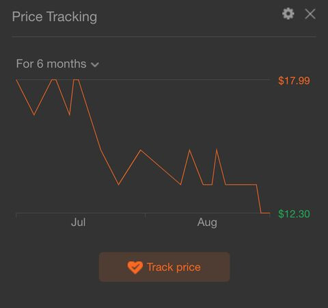Click the second dip in the price line
Image resolution: width=328 pixels, height=308 pixels.
[x=70, y=115]
